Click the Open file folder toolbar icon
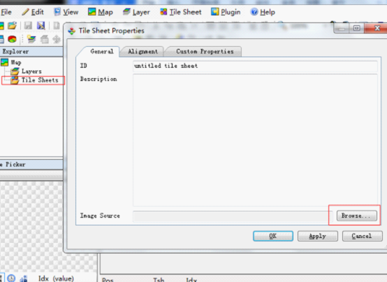387x282 pixels. point(12,25)
